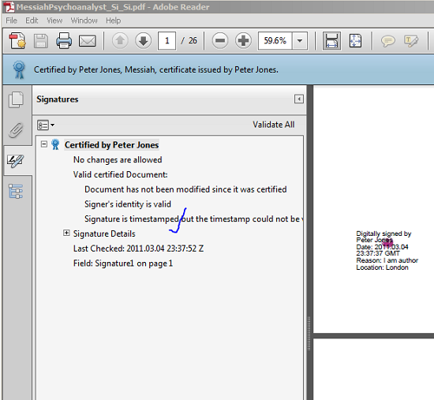
Task: Select 'Signer's identity is valid' line
Action: (x=128, y=204)
